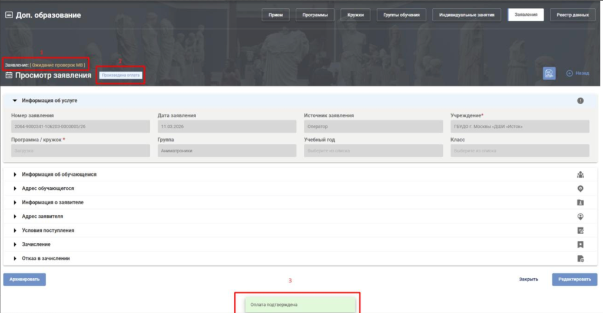Go back using the Назад link
The image size is (603, 313).
(x=577, y=73)
